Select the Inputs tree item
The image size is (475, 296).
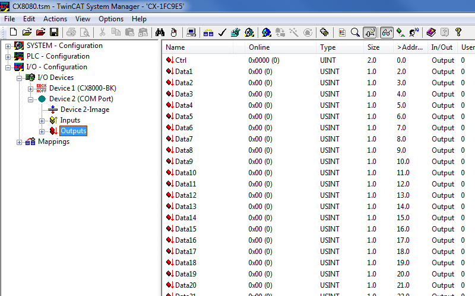(70, 120)
